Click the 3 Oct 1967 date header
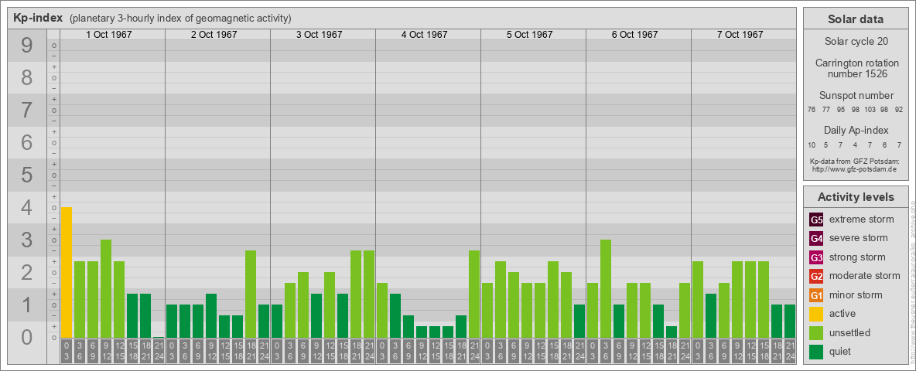 pos(319,35)
